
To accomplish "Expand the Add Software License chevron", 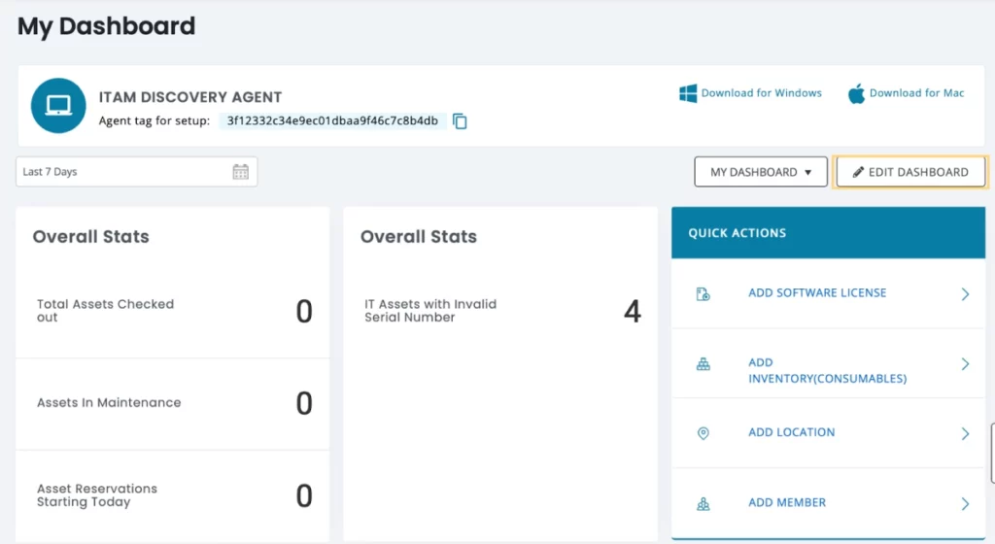I will (965, 293).
